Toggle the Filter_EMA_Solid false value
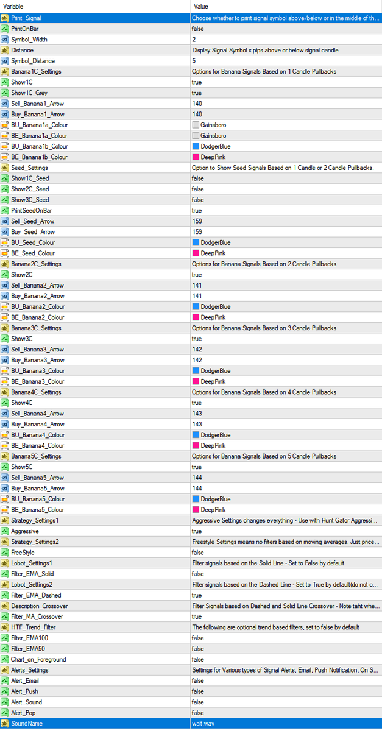This screenshot has width=382, height=731. point(198,574)
